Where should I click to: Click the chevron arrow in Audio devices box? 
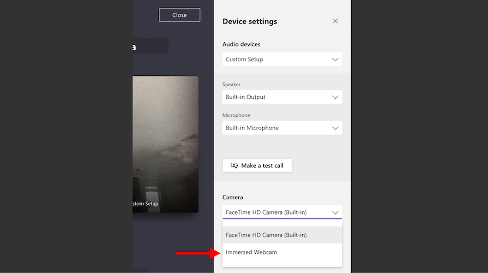[335, 60]
